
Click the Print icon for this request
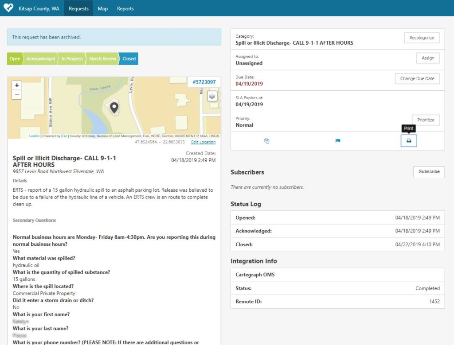(408, 140)
